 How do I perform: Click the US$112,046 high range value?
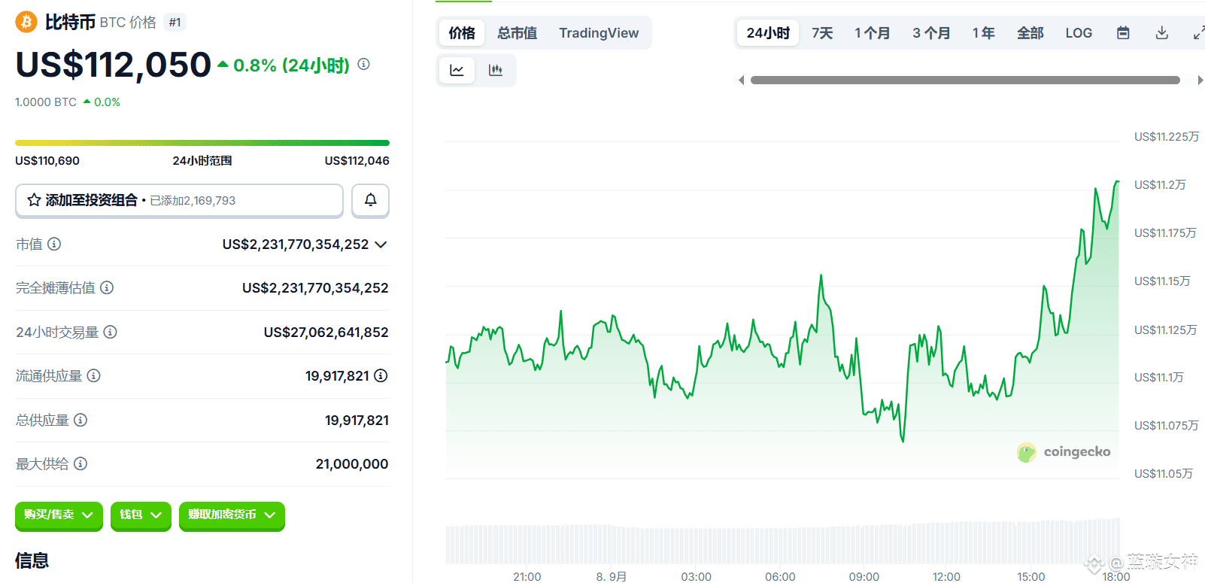pos(357,160)
